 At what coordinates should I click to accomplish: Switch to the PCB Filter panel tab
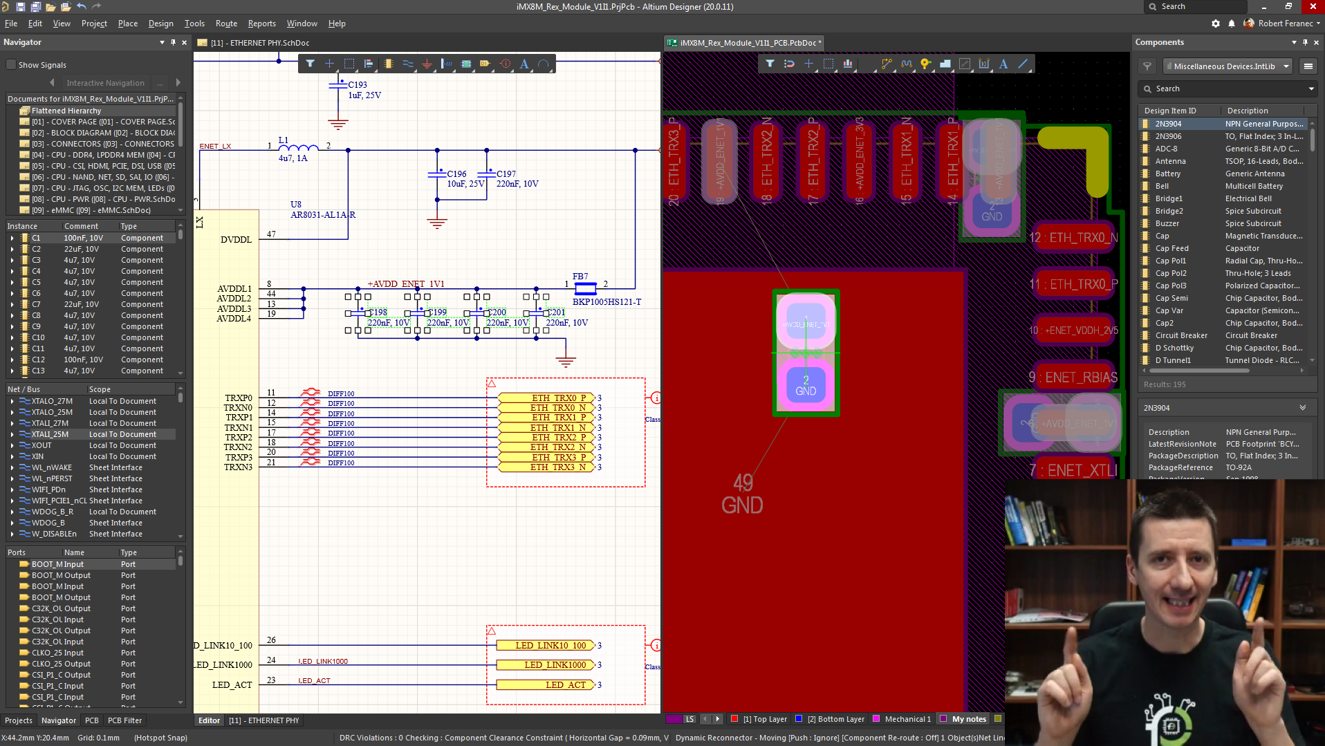[x=124, y=720]
